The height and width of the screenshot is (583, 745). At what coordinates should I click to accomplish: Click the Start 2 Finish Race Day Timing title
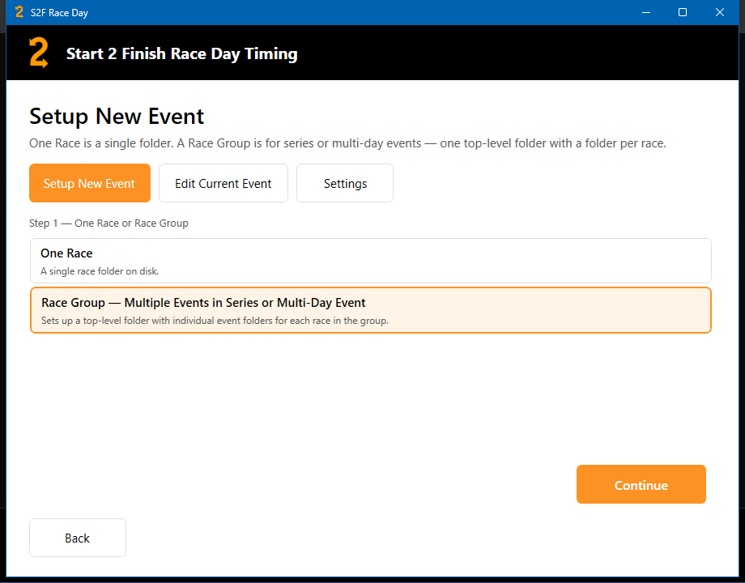click(182, 53)
